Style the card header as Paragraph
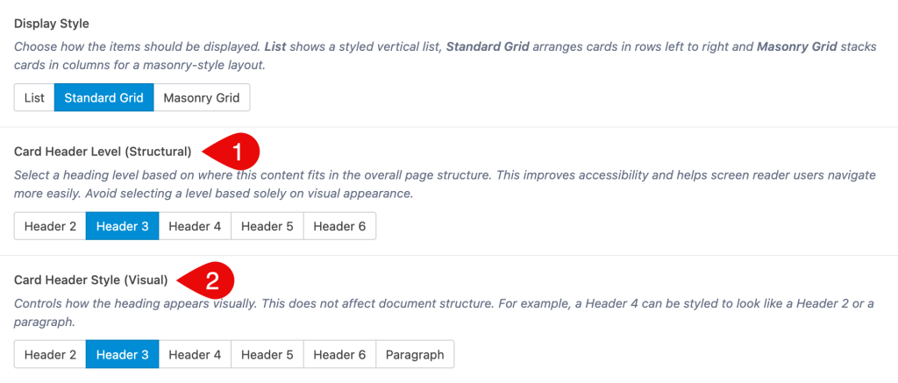The height and width of the screenshot is (383, 898). tap(415, 355)
